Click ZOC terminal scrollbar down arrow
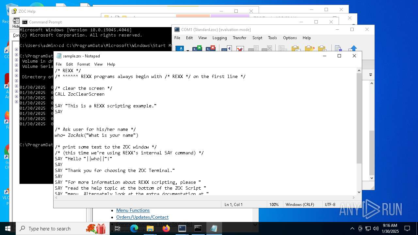The width and height of the screenshot is (418, 235). [x=372, y=178]
